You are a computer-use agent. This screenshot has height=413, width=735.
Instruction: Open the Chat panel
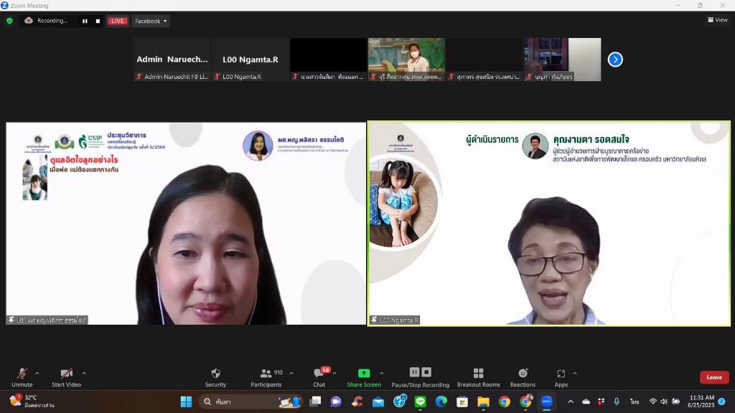click(x=319, y=377)
